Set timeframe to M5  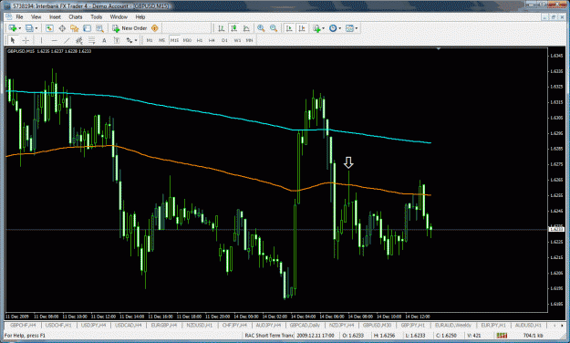coord(161,40)
